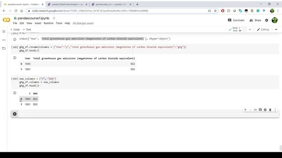Open a new browser tab
This screenshot has width=282, height=158.
coord(137,4)
